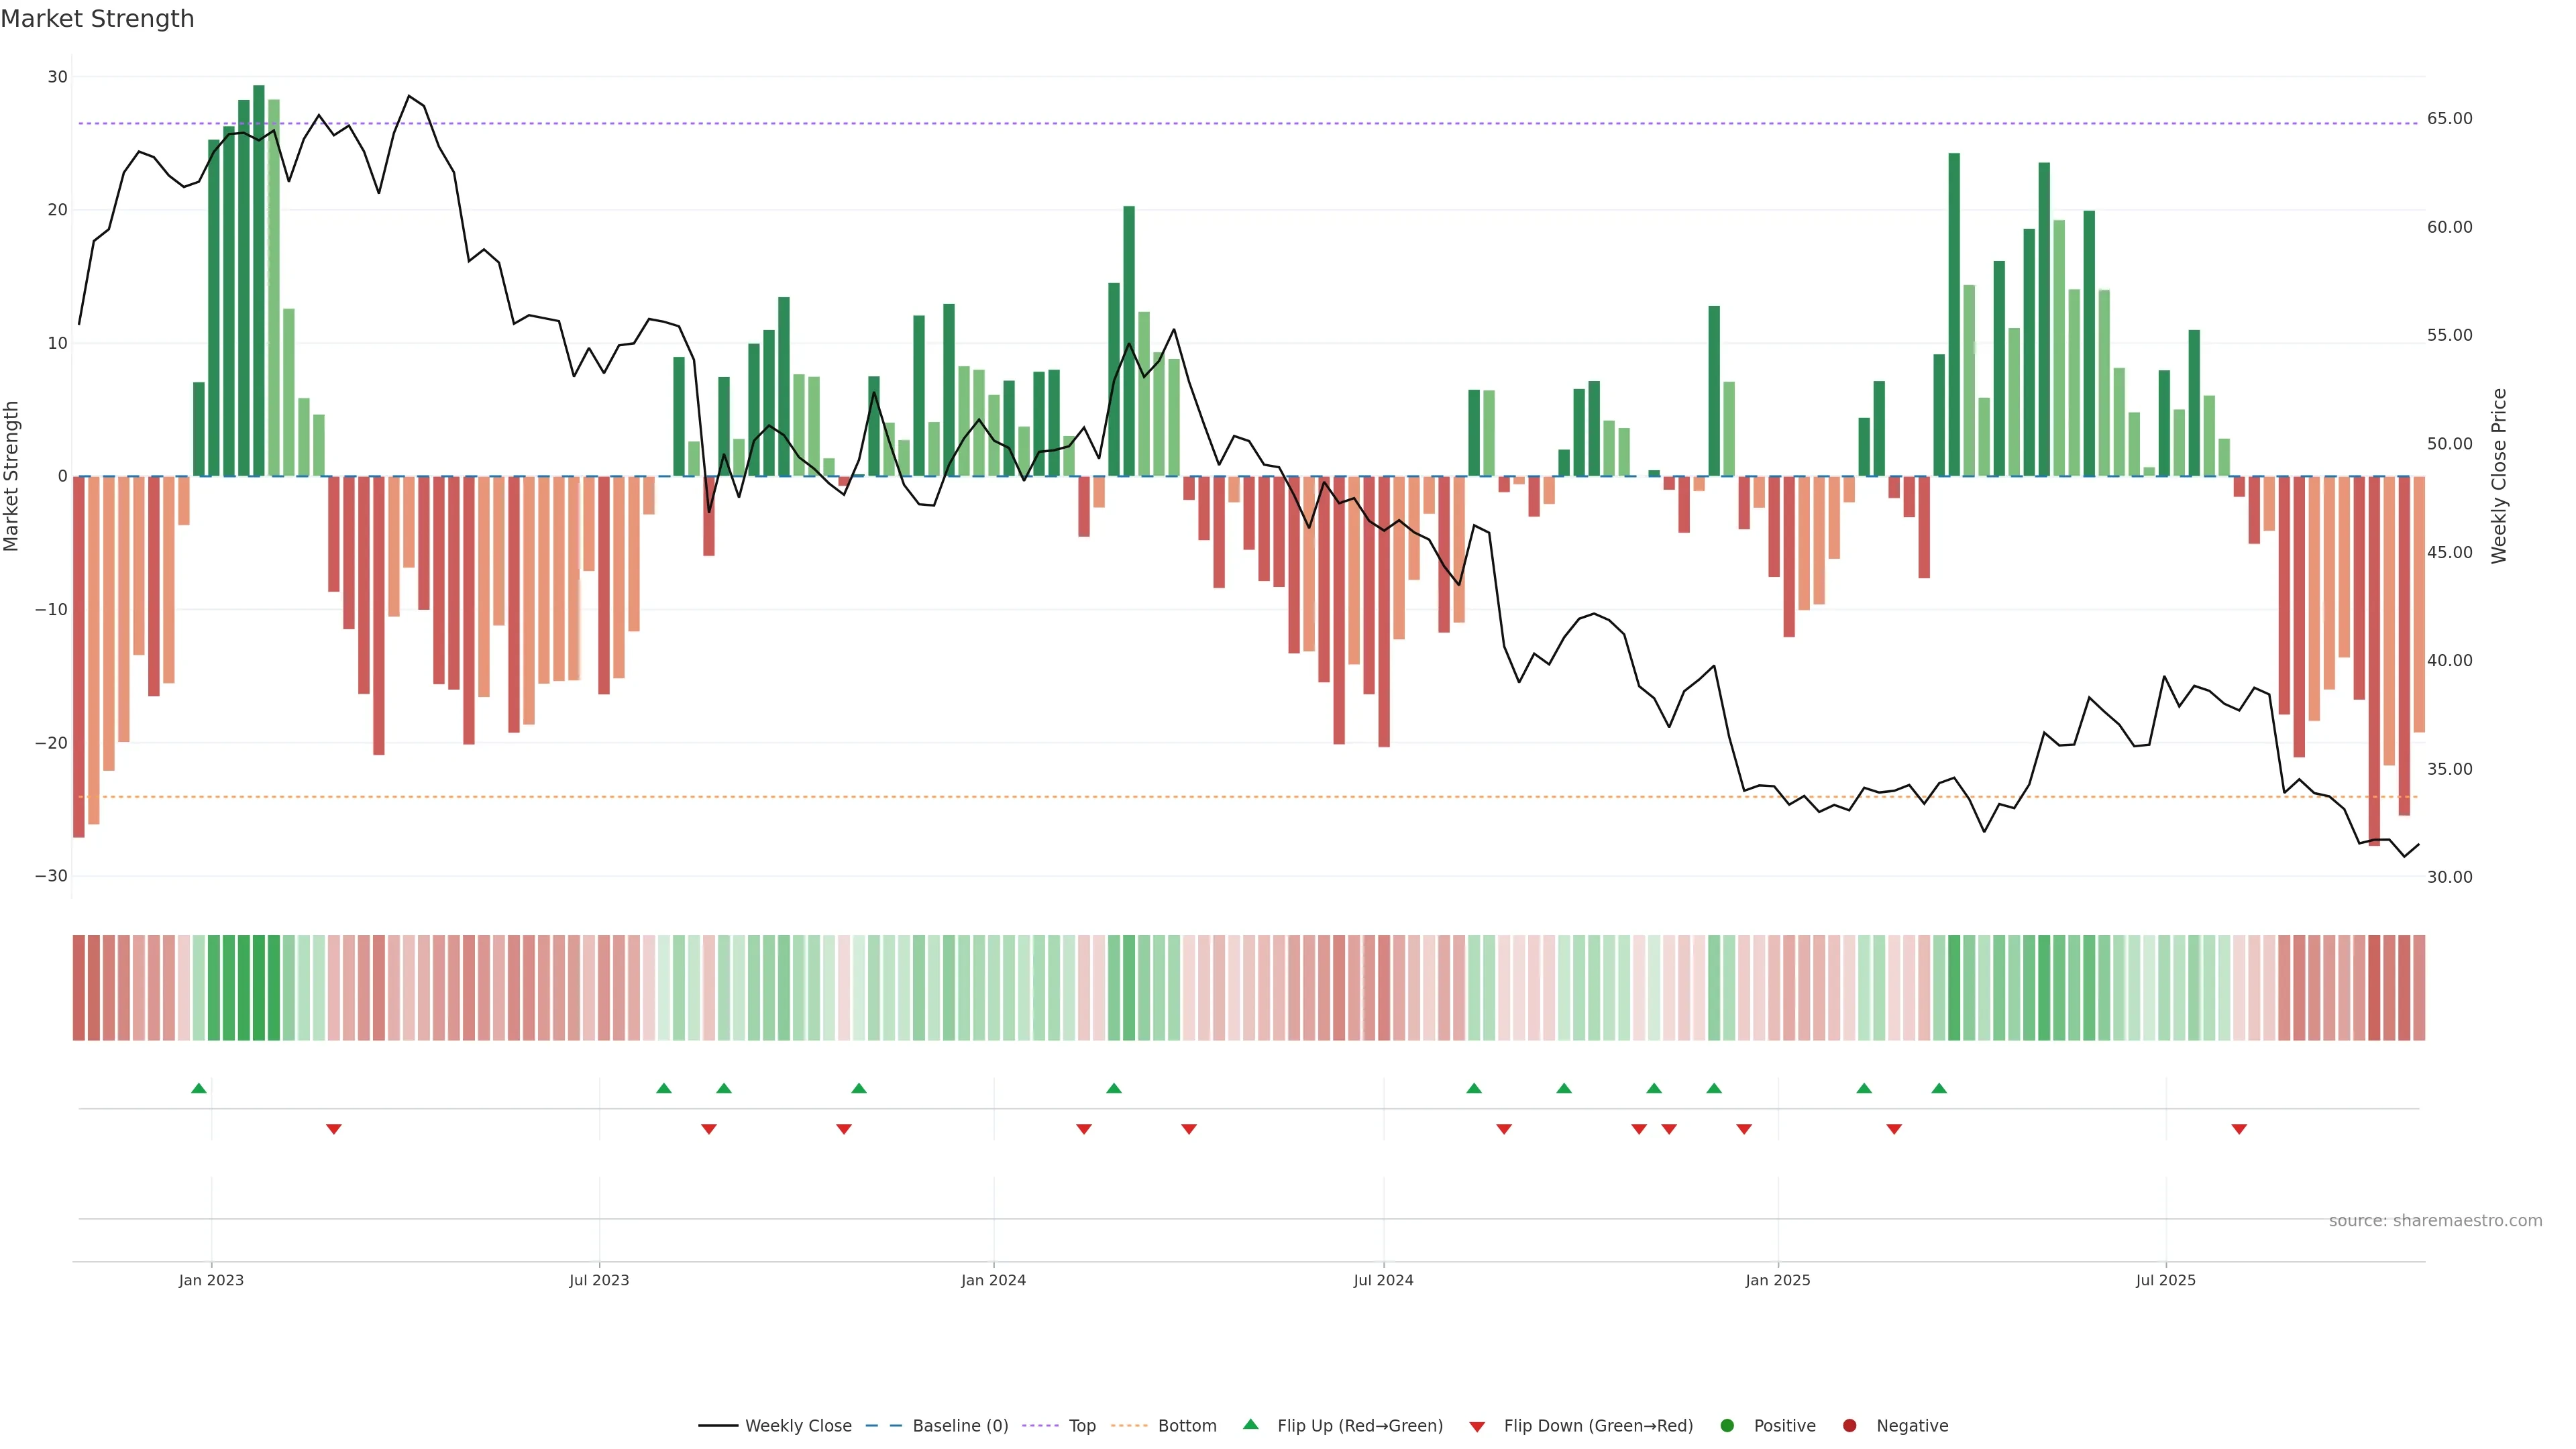2576x1449 pixels.
Task: Click the last green flip-up triangle marker
Action: click(1939, 1088)
